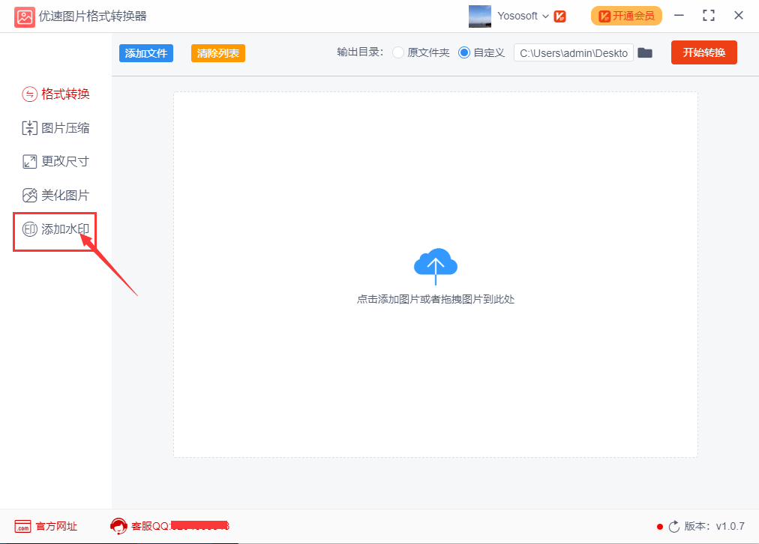The image size is (759, 544).
Task: Open the beautify image icon
Action: (29, 196)
